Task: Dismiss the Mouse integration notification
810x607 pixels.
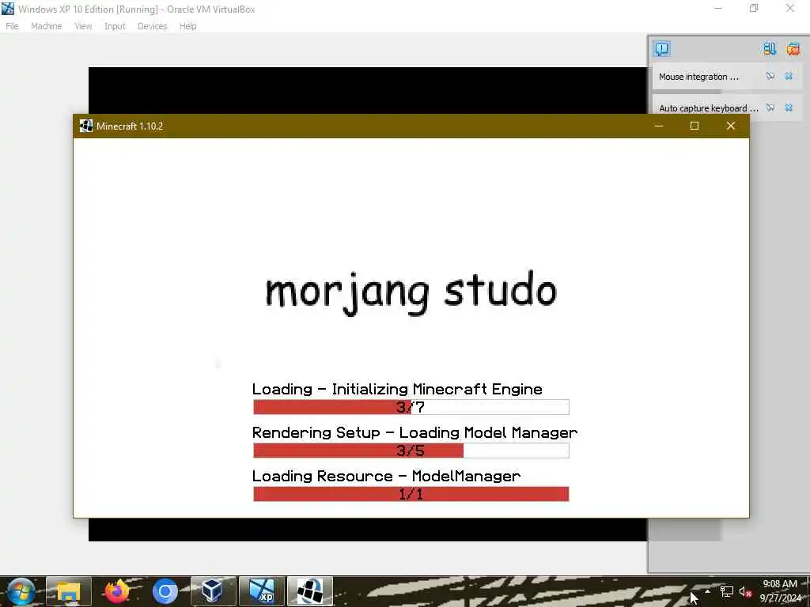Action: pyautogui.click(x=789, y=76)
